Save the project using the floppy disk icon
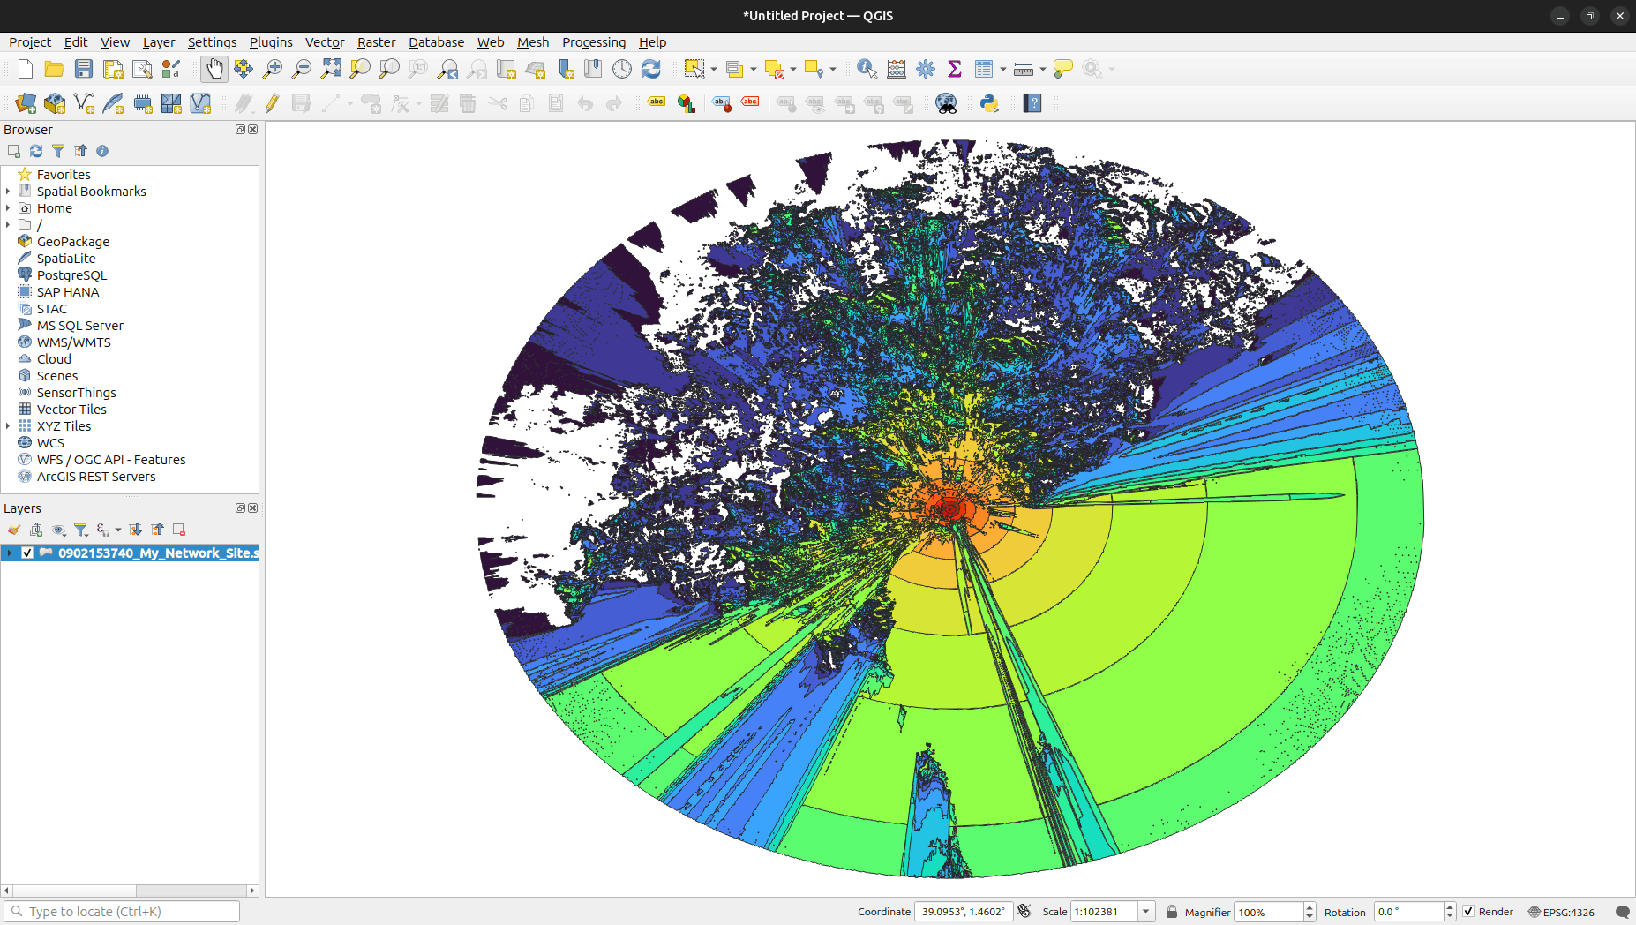The image size is (1636, 925). click(84, 69)
